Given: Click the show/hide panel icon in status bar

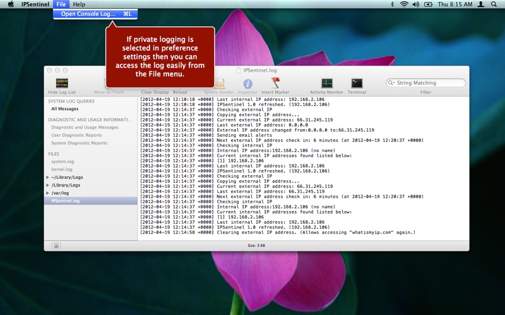Looking at the screenshot, I should (x=56, y=246).
